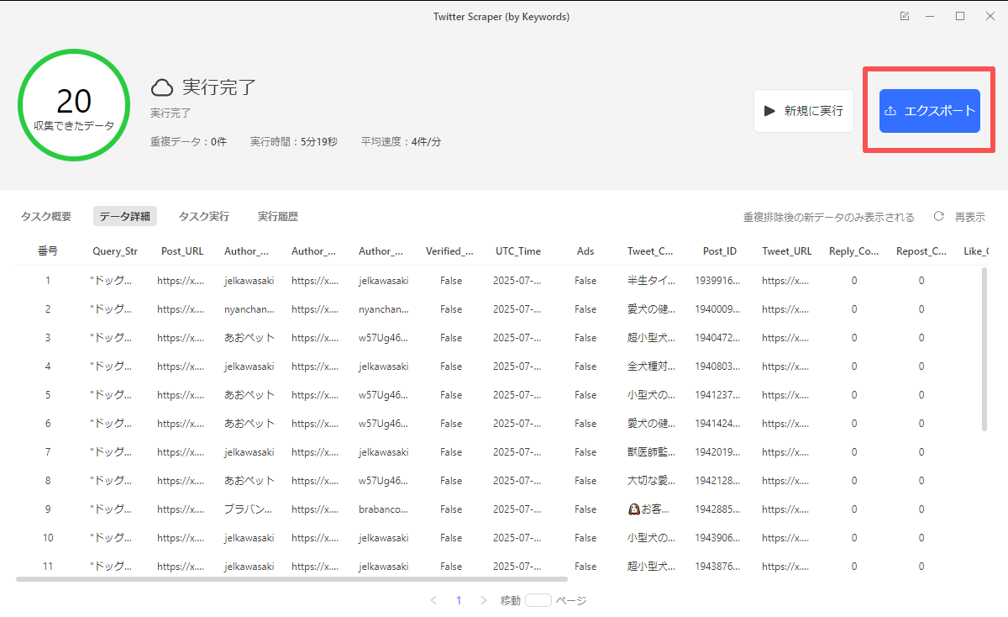Open the タスク概要 tab

click(x=46, y=217)
